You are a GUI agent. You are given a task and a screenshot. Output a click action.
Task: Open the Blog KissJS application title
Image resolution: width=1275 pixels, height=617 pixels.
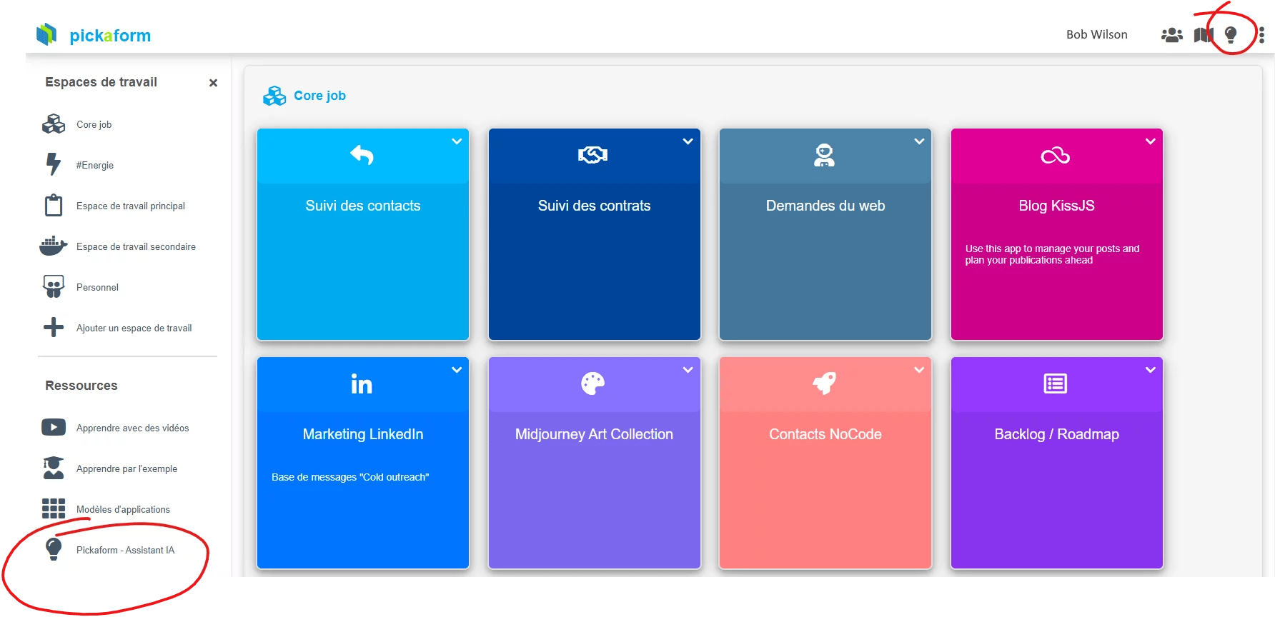pyautogui.click(x=1056, y=206)
